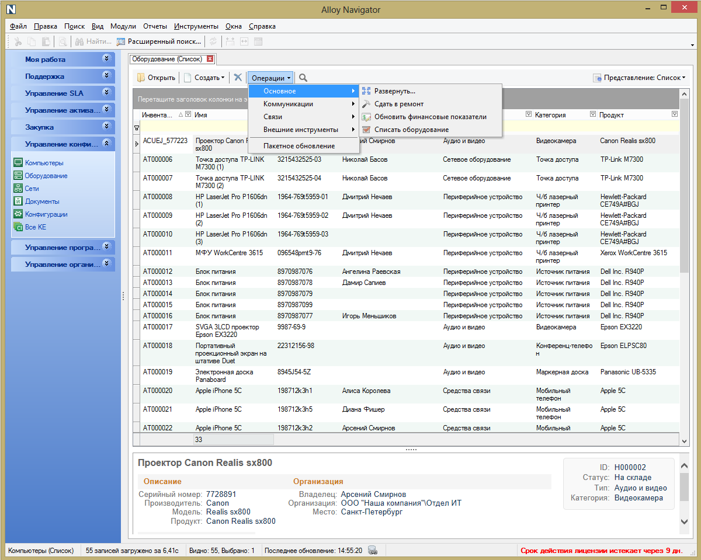Choose Обновить финансовые показатели entry

(430, 117)
